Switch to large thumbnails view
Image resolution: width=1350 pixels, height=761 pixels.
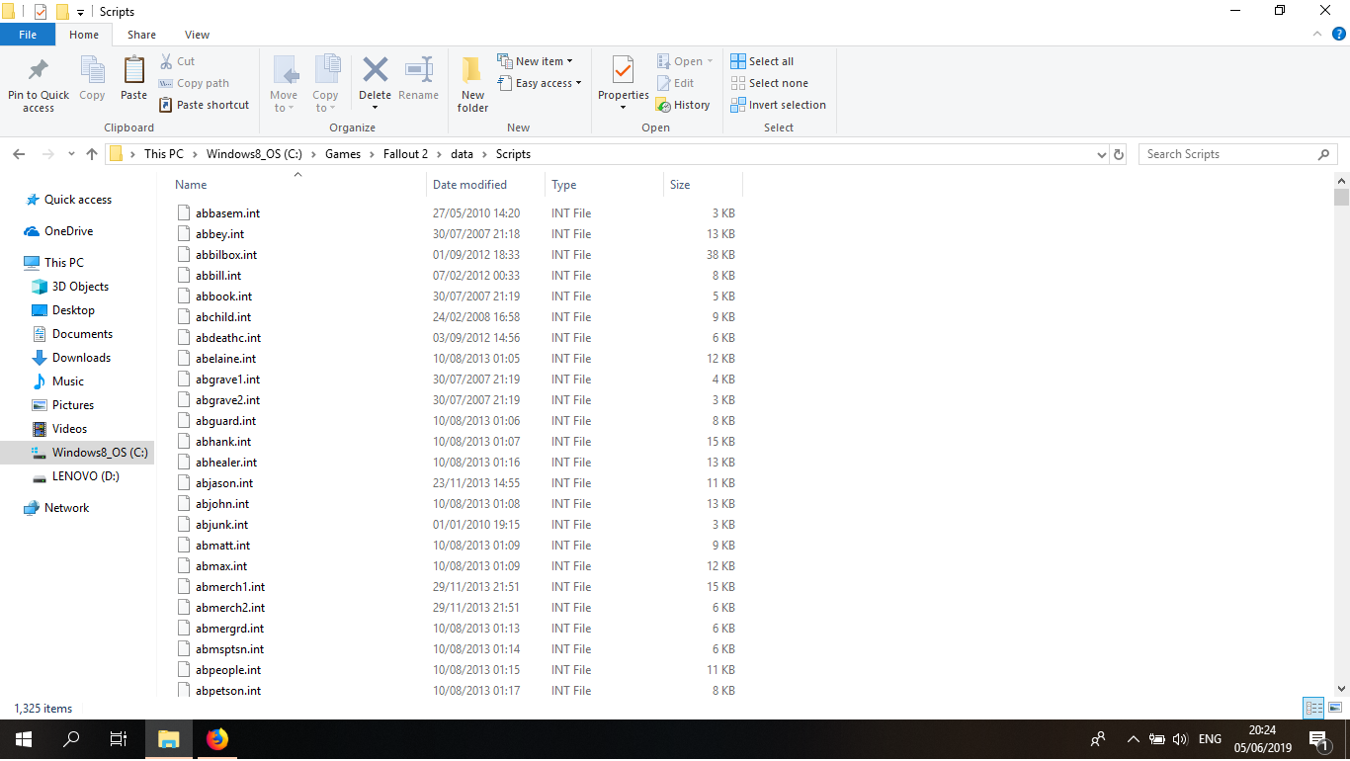[1335, 708]
